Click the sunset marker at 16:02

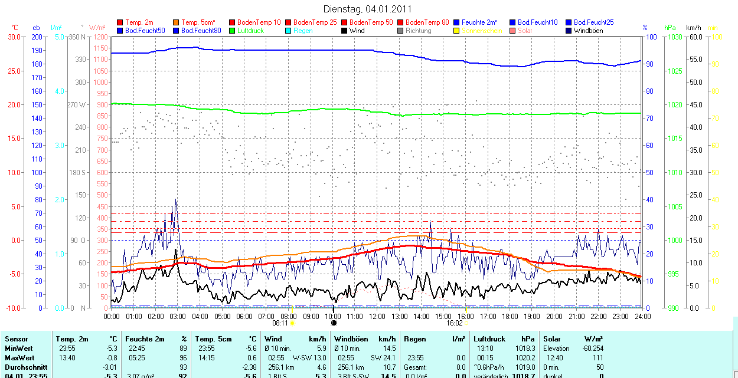coord(466,323)
